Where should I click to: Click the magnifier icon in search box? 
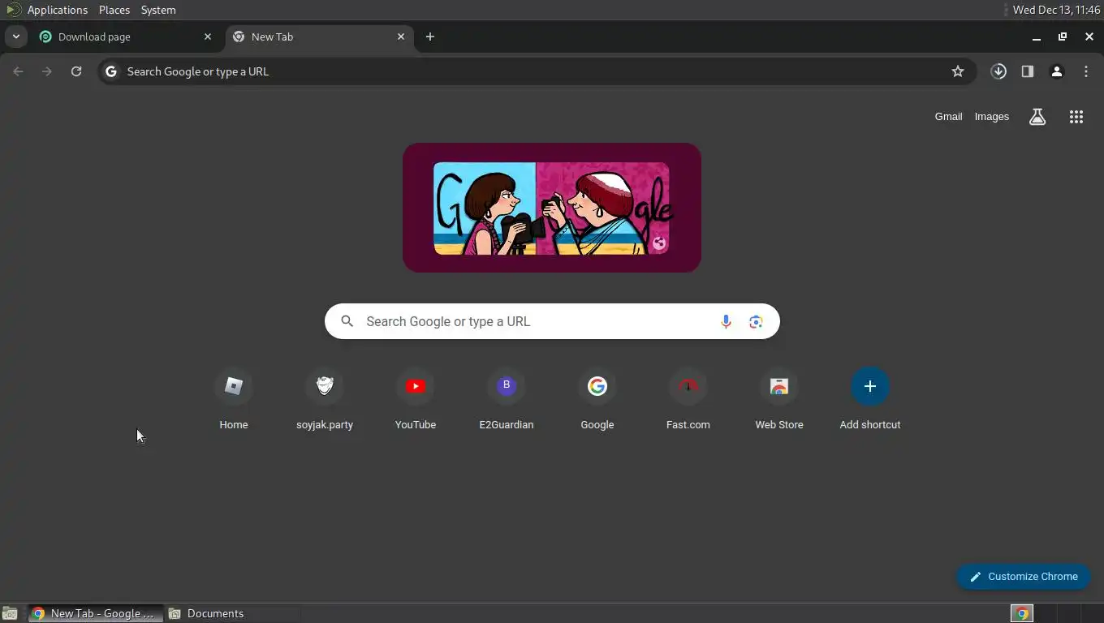pyautogui.click(x=347, y=321)
